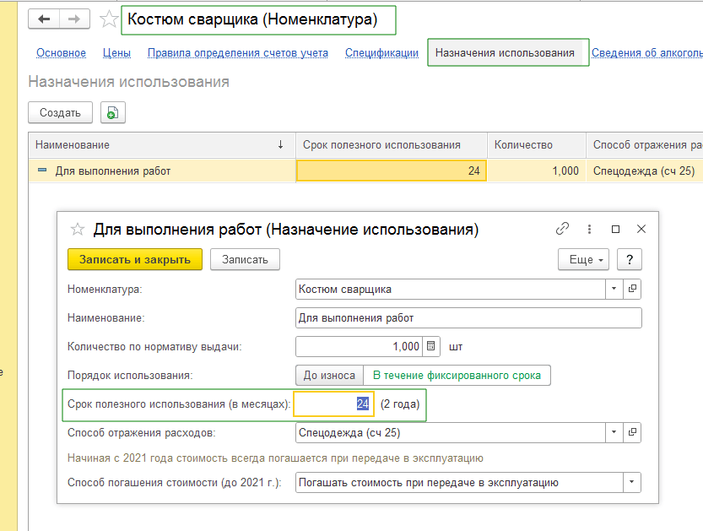The height and width of the screenshot is (531, 703).
Task: Select До износа usage order
Action: click(328, 375)
